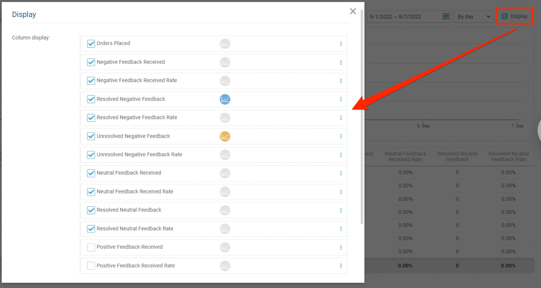Screen dimensions: 541x288
Task: Uncheck Neutral Feedback Received Rate checkbox
Action: tap(91, 192)
